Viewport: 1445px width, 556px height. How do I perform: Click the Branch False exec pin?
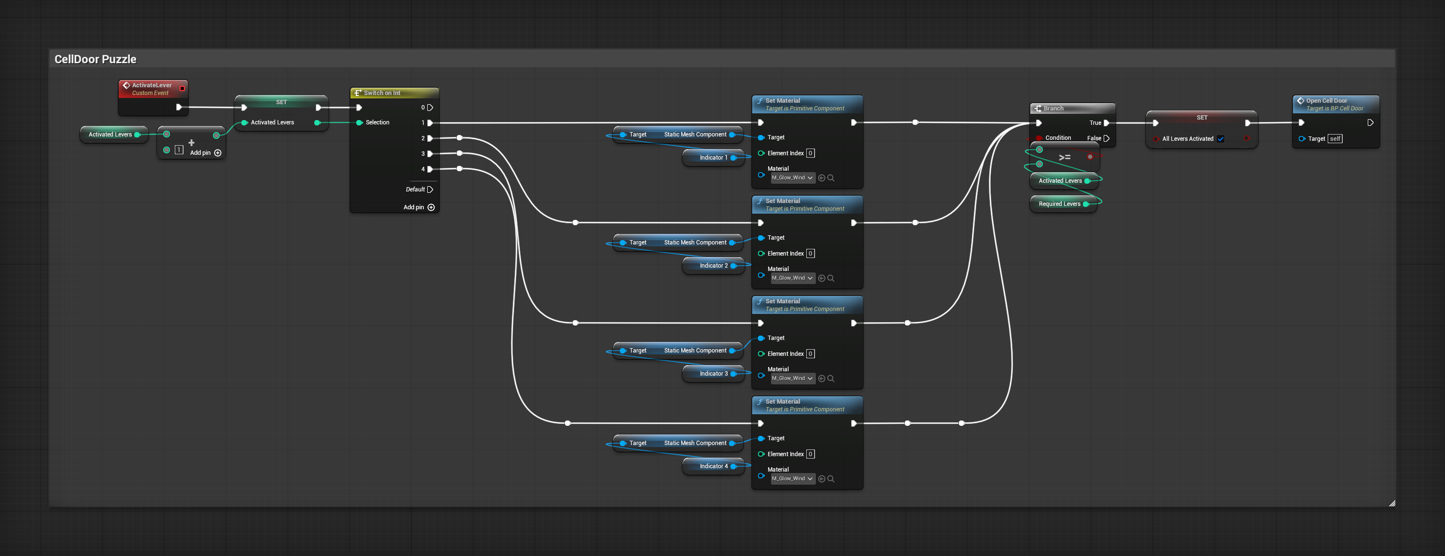pyautogui.click(x=1106, y=138)
